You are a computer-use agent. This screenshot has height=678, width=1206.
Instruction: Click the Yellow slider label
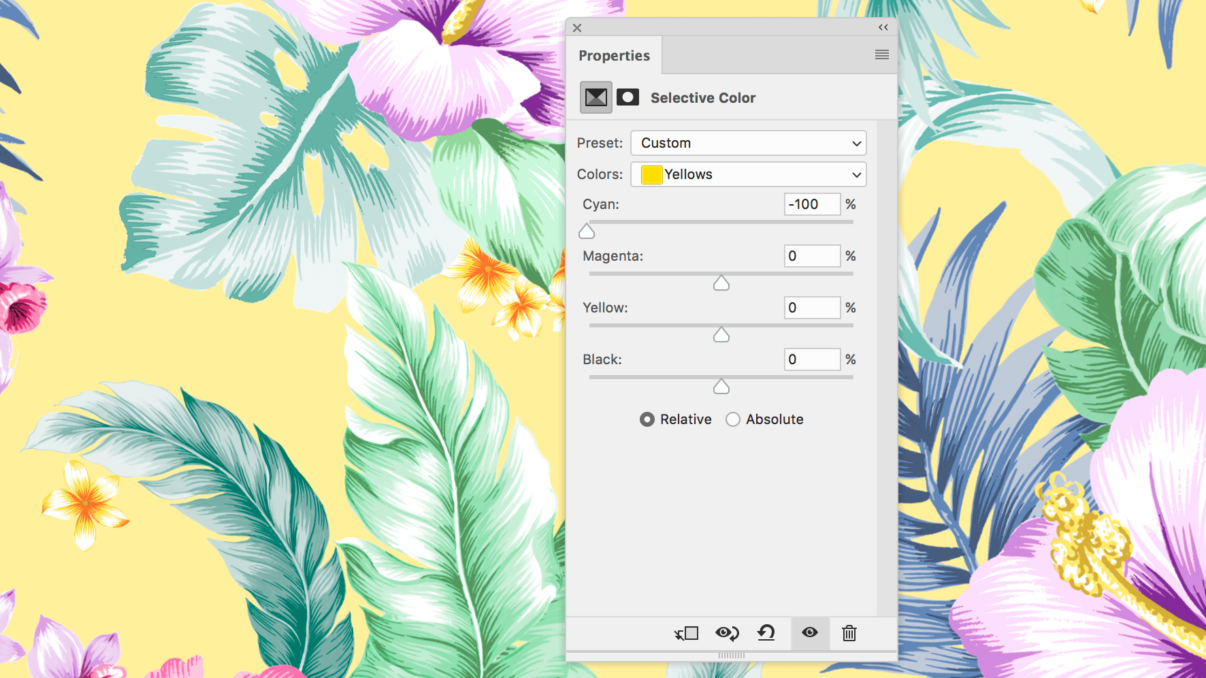click(605, 308)
